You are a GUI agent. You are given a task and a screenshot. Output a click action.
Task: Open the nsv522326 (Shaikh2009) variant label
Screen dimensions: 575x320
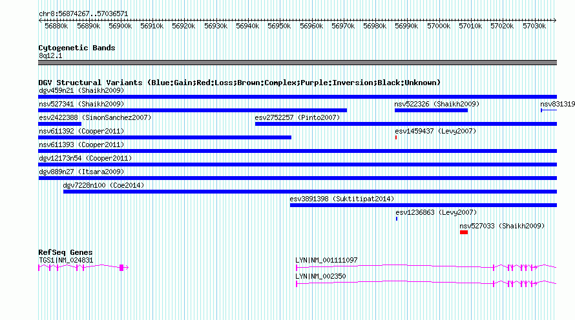[437, 104]
